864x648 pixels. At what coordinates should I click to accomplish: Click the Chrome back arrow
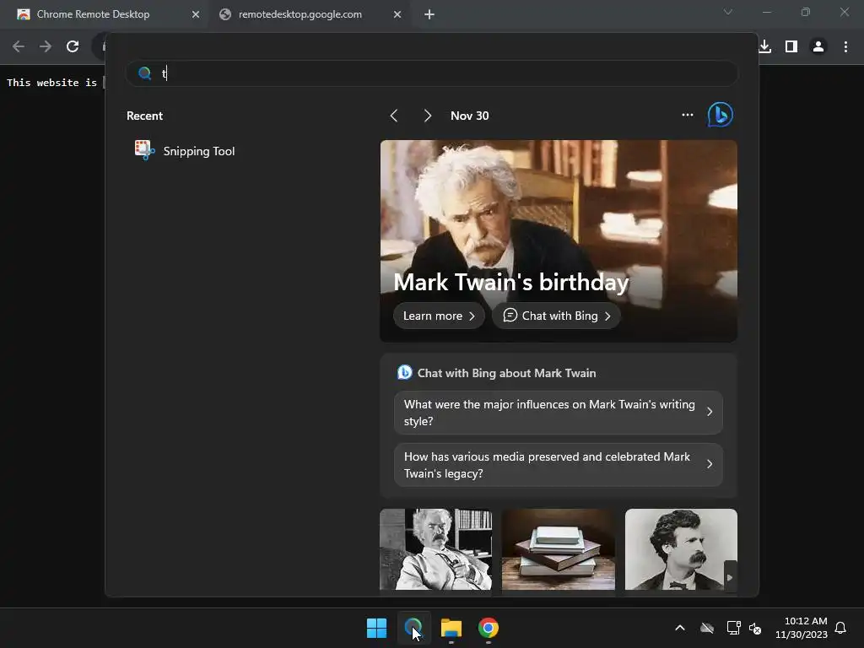click(19, 46)
